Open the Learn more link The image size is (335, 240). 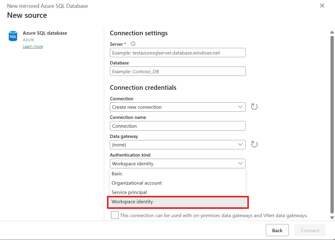pyautogui.click(x=33, y=46)
